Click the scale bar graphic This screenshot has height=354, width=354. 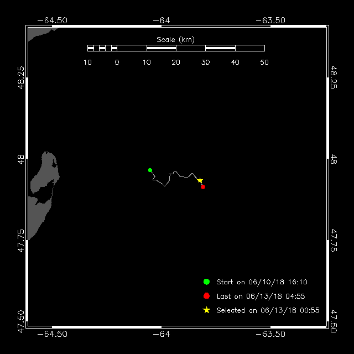tap(176, 48)
